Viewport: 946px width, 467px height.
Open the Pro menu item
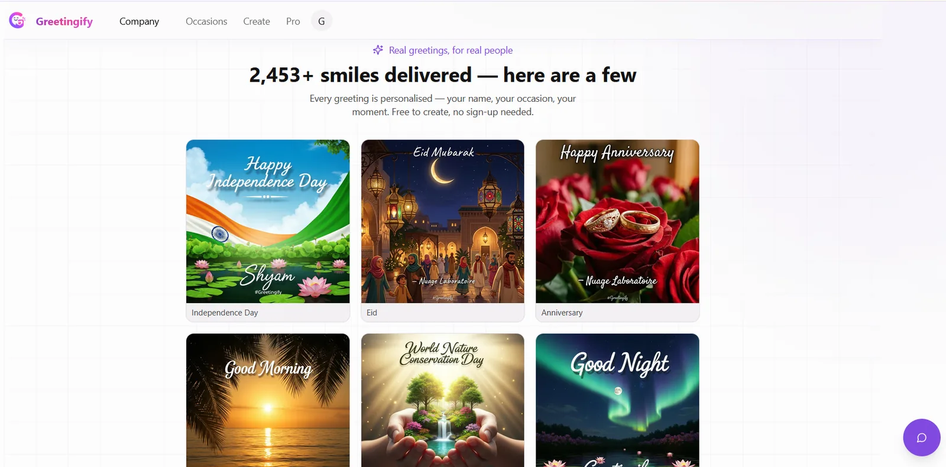(293, 21)
